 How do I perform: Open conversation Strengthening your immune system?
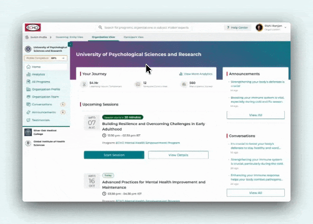(257, 161)
